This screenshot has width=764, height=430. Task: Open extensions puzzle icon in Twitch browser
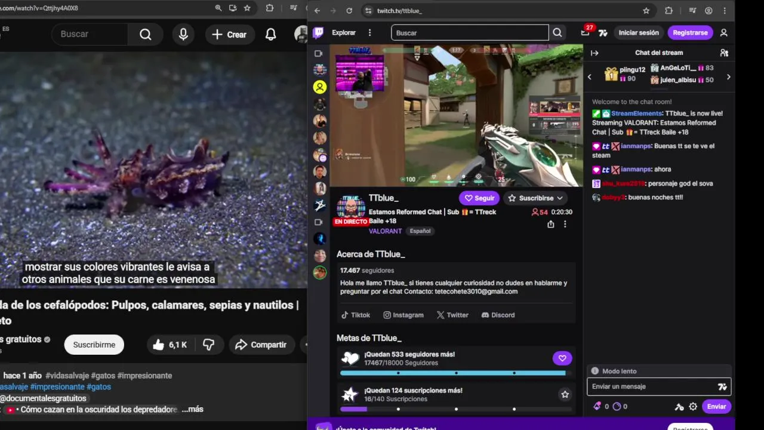(x=668, y=10)
